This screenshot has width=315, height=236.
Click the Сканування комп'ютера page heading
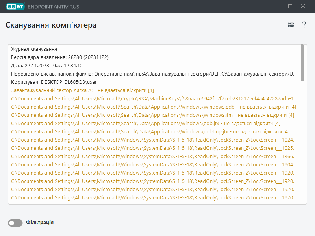[51, 25]
